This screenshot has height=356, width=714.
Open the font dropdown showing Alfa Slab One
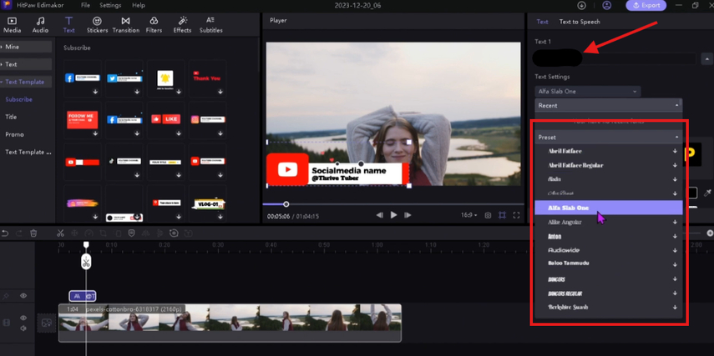pyautogui.click(x=587, y=92)
